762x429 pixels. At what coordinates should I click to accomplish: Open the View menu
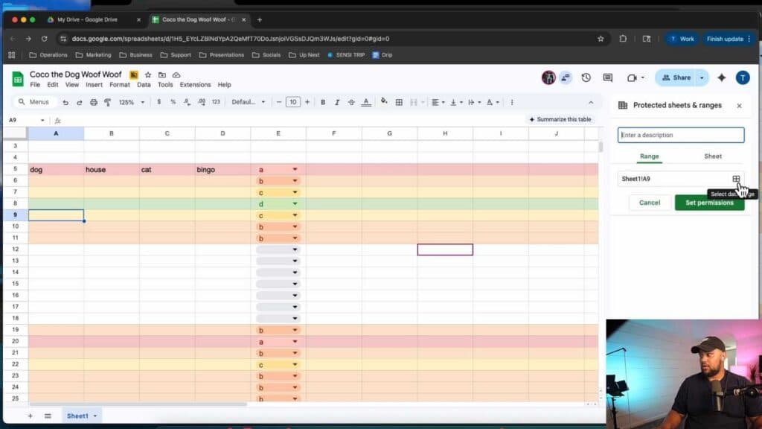coord(72,85)
